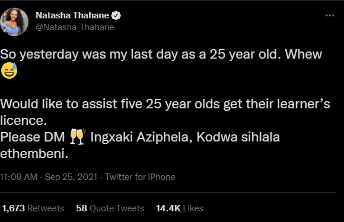This screenshot has height=222, width=344.
Task: Click the clinking champagne glasses emoji
Action: [x=78, y=137]
